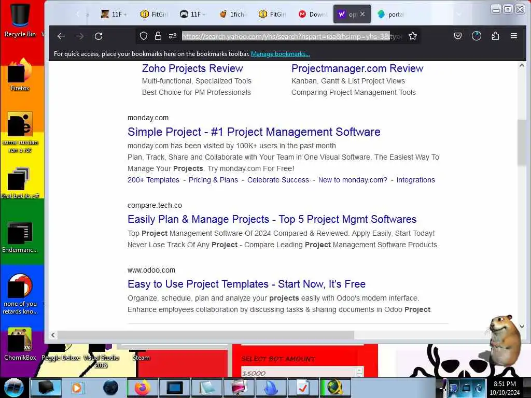Click the media player icon in taskbar
The height and width of the screenshot is (398, 531).
[77, 388]
